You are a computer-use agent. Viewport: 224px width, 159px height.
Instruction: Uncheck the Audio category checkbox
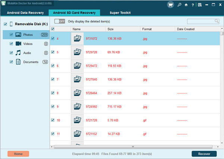coord(11,53)
